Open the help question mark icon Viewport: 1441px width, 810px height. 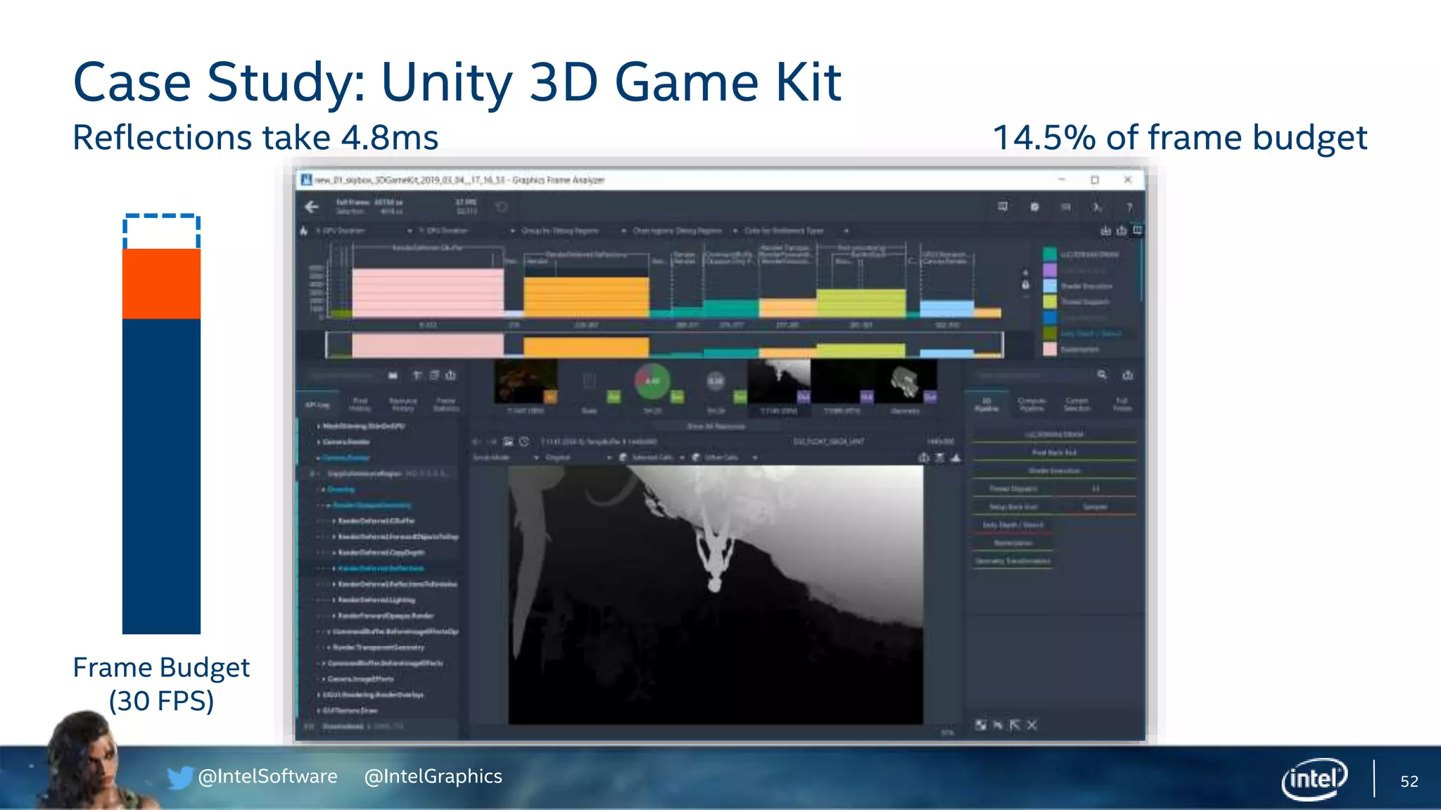(x=1129, y=207)
